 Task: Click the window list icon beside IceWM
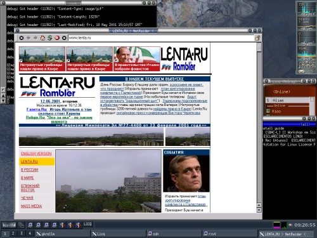tap(21, 225)
